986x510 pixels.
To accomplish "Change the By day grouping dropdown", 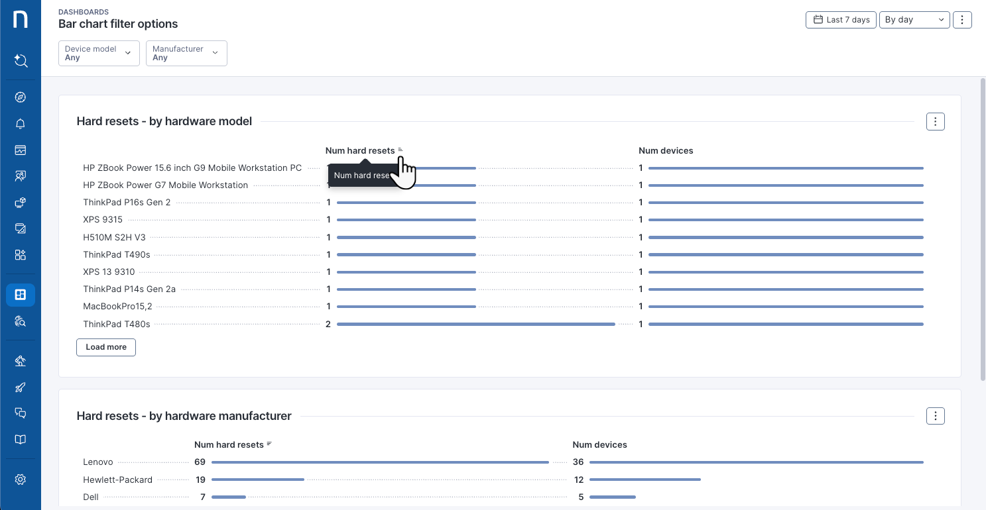I will tap(914, 19).
